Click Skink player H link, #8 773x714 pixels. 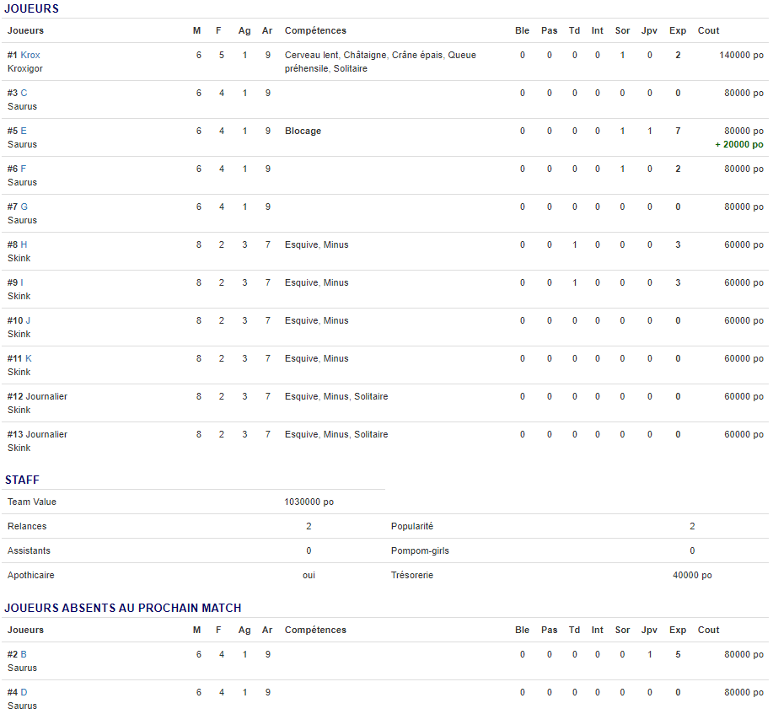point(24,244)
